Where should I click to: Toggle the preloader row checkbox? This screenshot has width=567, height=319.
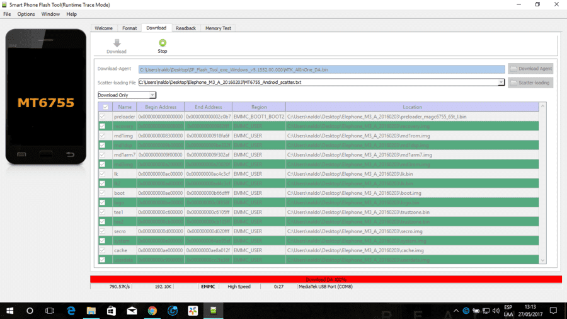click(102, 117)
